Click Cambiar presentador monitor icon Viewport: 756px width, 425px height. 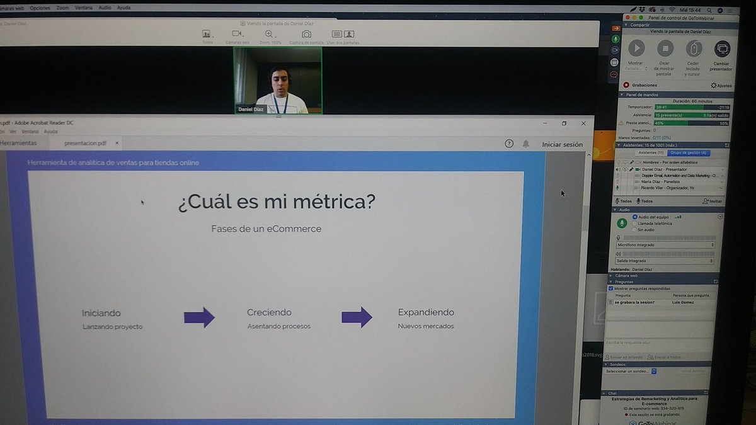[722, 48]
